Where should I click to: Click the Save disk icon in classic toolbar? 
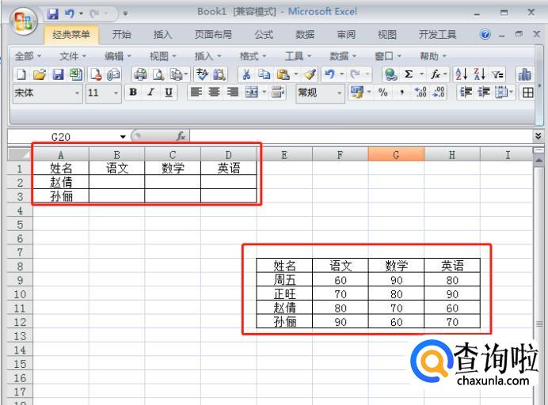(58, 74)
